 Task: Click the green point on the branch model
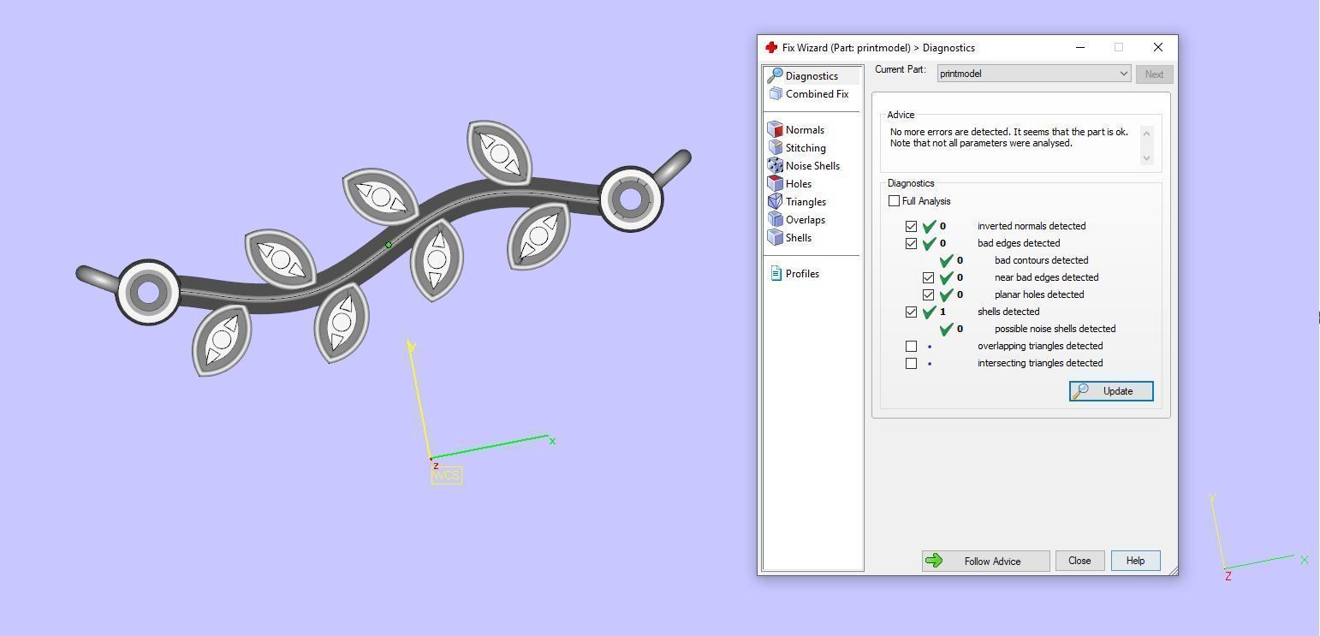[389, 245]
